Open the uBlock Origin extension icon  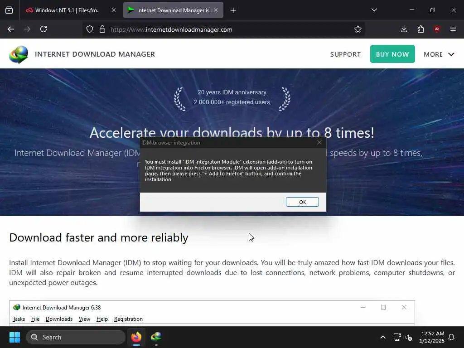[437, 29]
